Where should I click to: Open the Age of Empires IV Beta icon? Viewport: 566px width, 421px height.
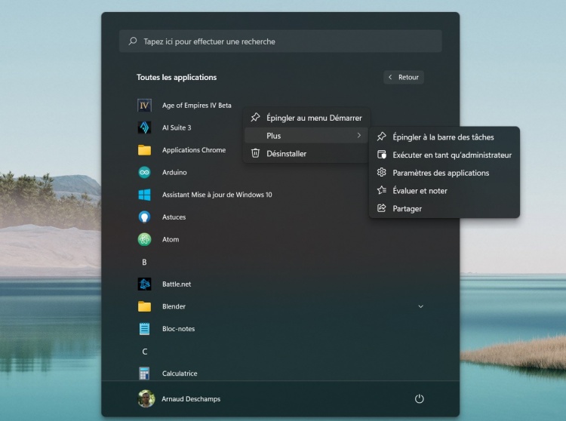click(x=144, y=106)
